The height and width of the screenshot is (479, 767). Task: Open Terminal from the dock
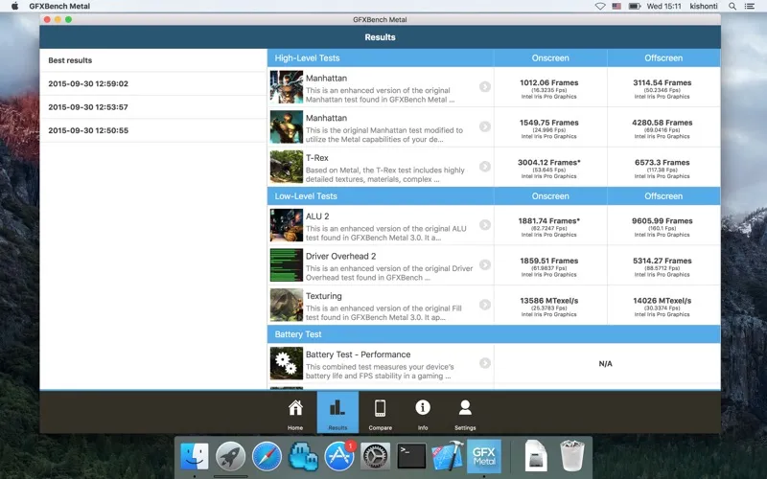[x=411, y=456]
